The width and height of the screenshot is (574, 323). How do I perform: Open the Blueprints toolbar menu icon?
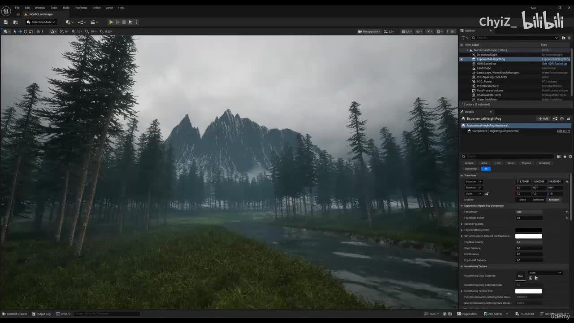pyautogui.click(x=82, y=22)
